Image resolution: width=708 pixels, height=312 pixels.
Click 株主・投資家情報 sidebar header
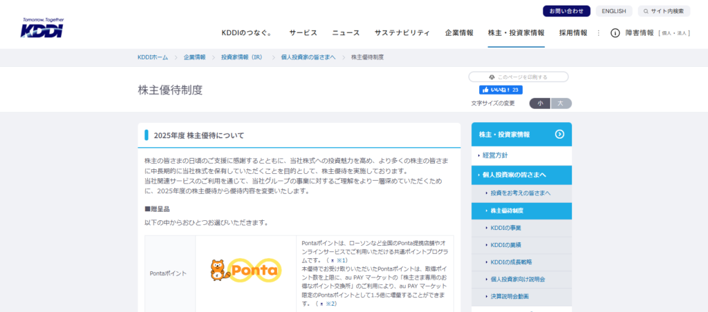521,134
